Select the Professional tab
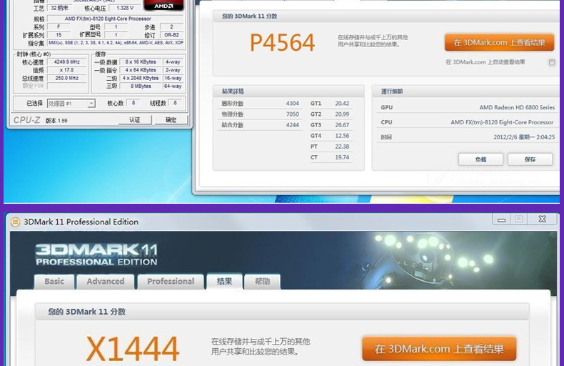This screenshot has height=366, width=564. (x=171, y=282)
